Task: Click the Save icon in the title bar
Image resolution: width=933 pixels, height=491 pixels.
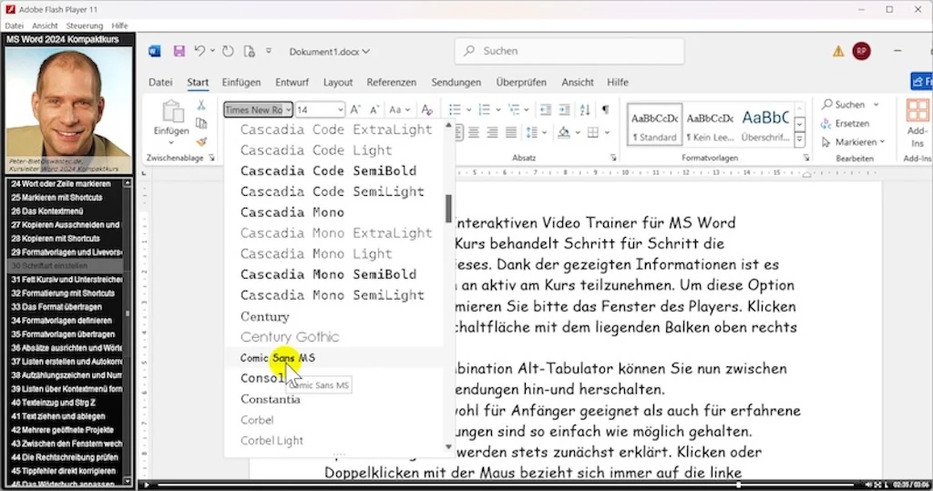Action: (x=179, y=51)
